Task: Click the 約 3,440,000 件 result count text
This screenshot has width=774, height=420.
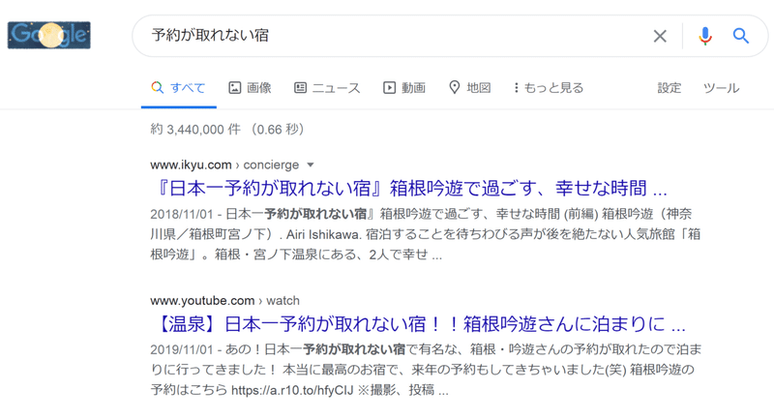Action: click(227, 130)
